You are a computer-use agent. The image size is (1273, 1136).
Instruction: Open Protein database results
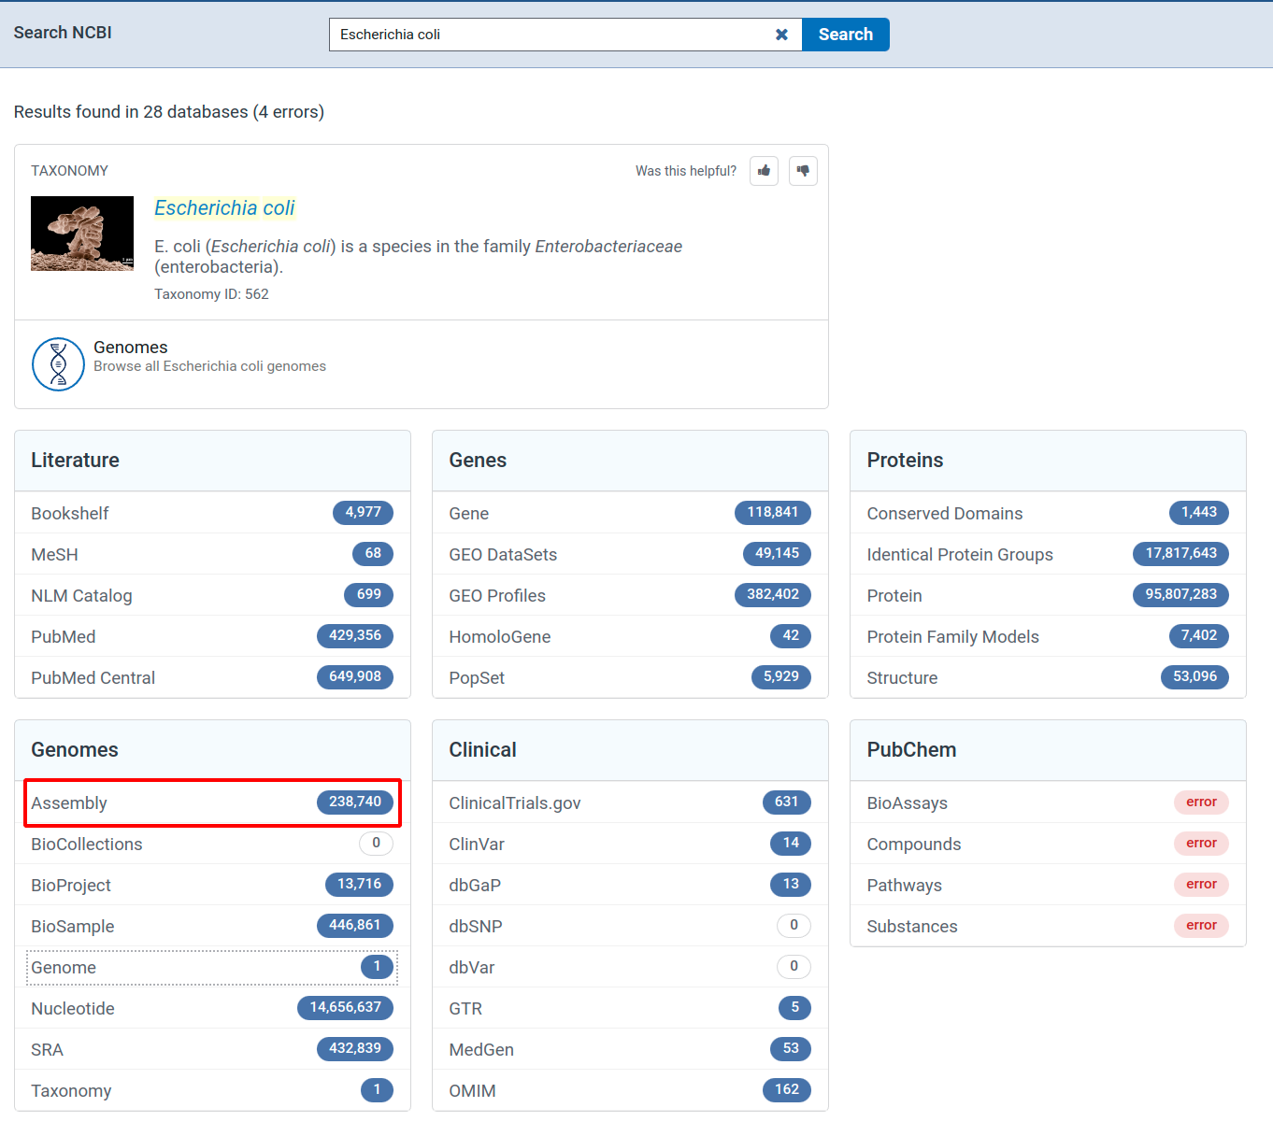(1048, 595)
